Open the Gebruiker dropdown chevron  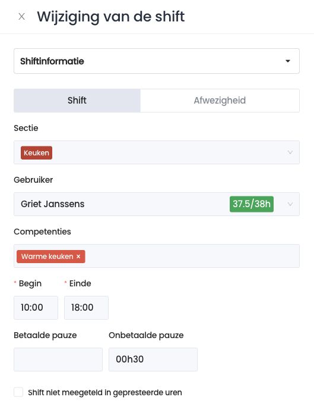(x=290, y=204)
